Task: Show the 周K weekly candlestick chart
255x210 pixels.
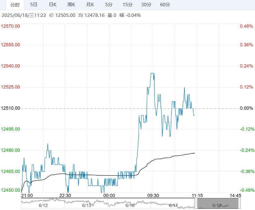Action: click(71, 5)
